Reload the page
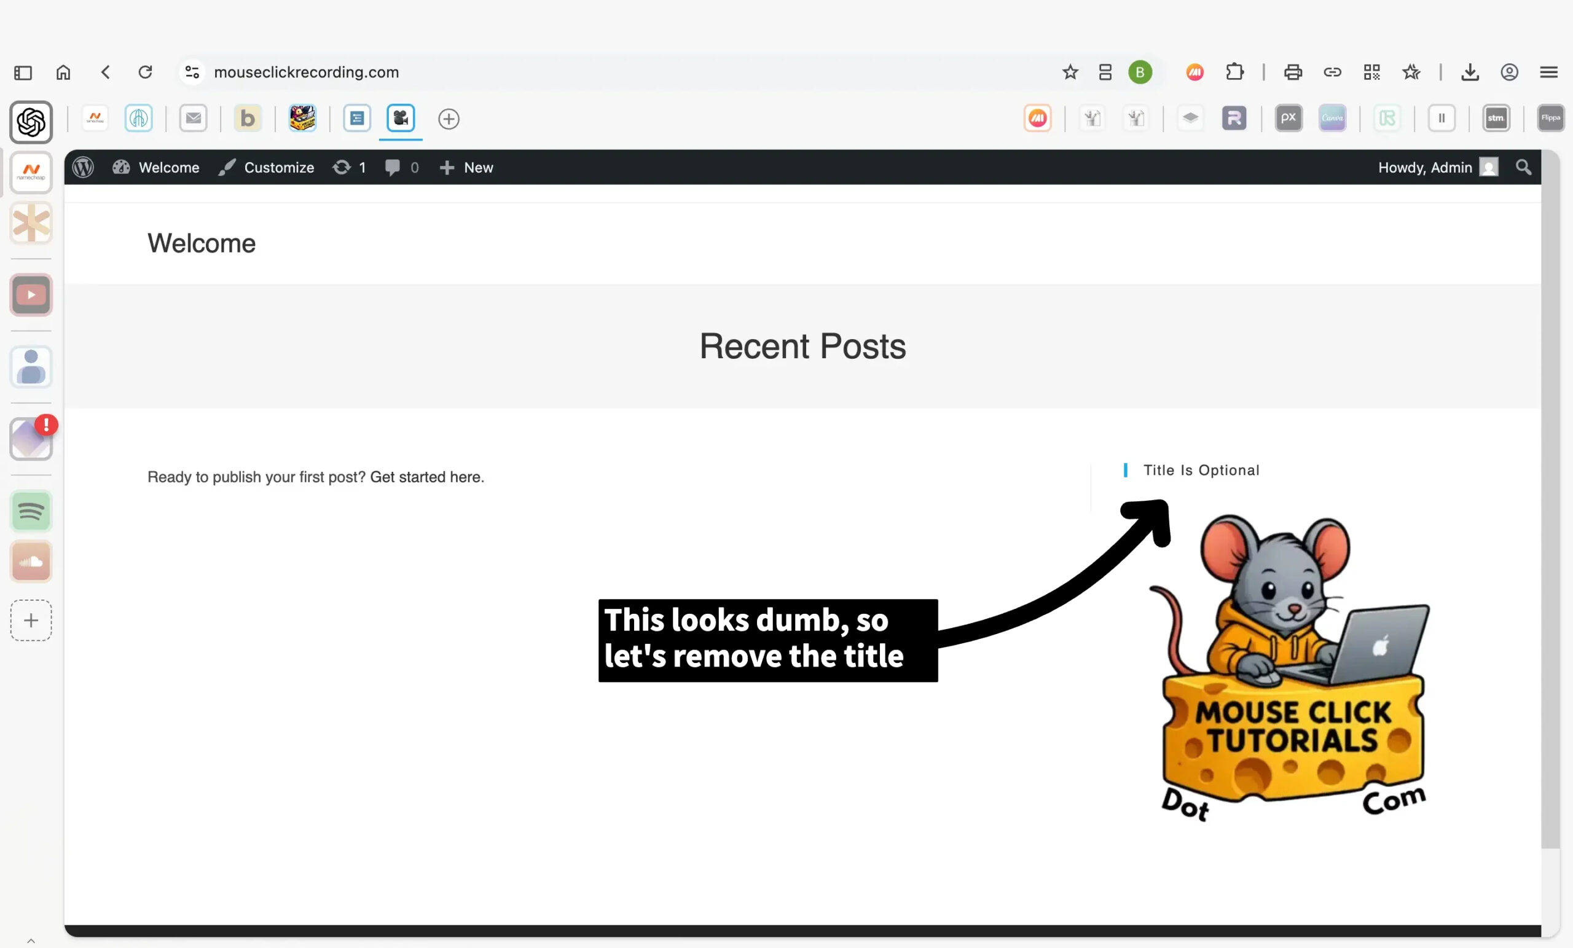1573x948 pixels. click(146, 72)
